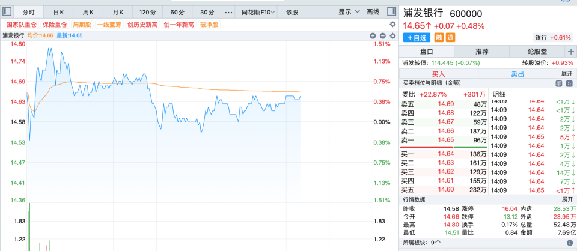Screen dimensions: 577x251
Task: Click 卖四 ask row at 14.68
Action: click(444, 113)
